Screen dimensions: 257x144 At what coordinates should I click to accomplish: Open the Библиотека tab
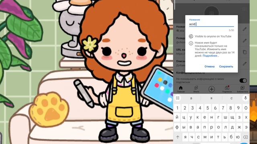tap(242, 89)
